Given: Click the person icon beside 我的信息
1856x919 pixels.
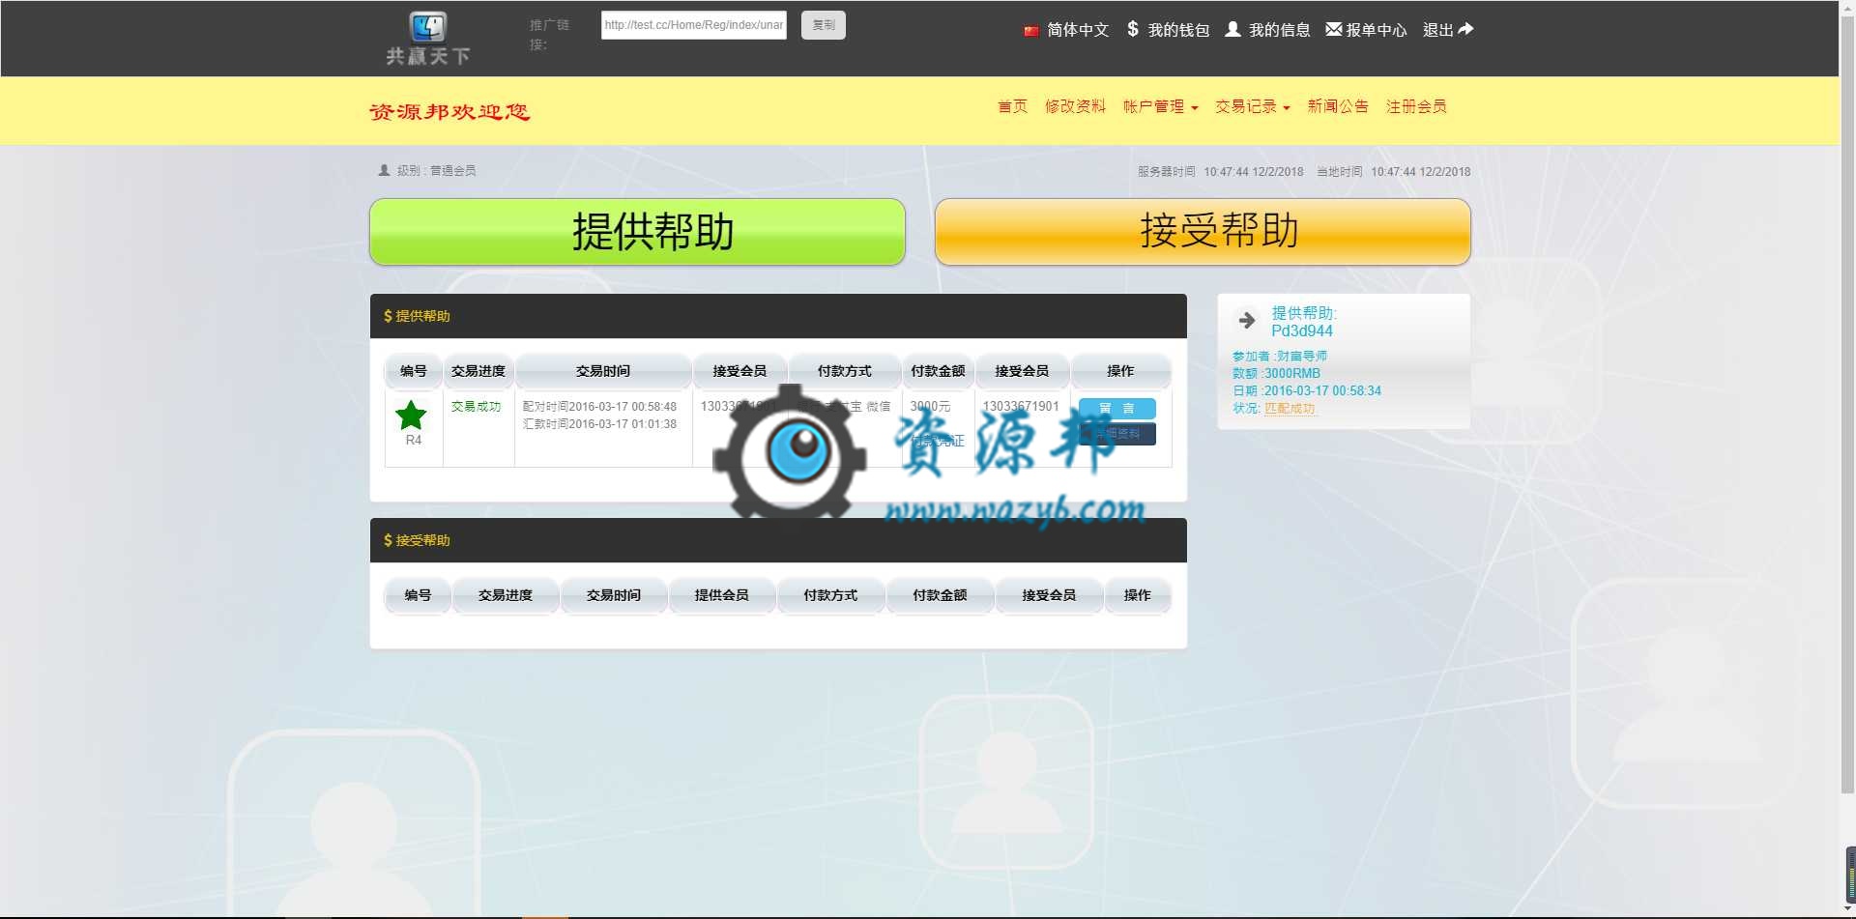Looking at the screenshot, I should (x=1232, y=29).
